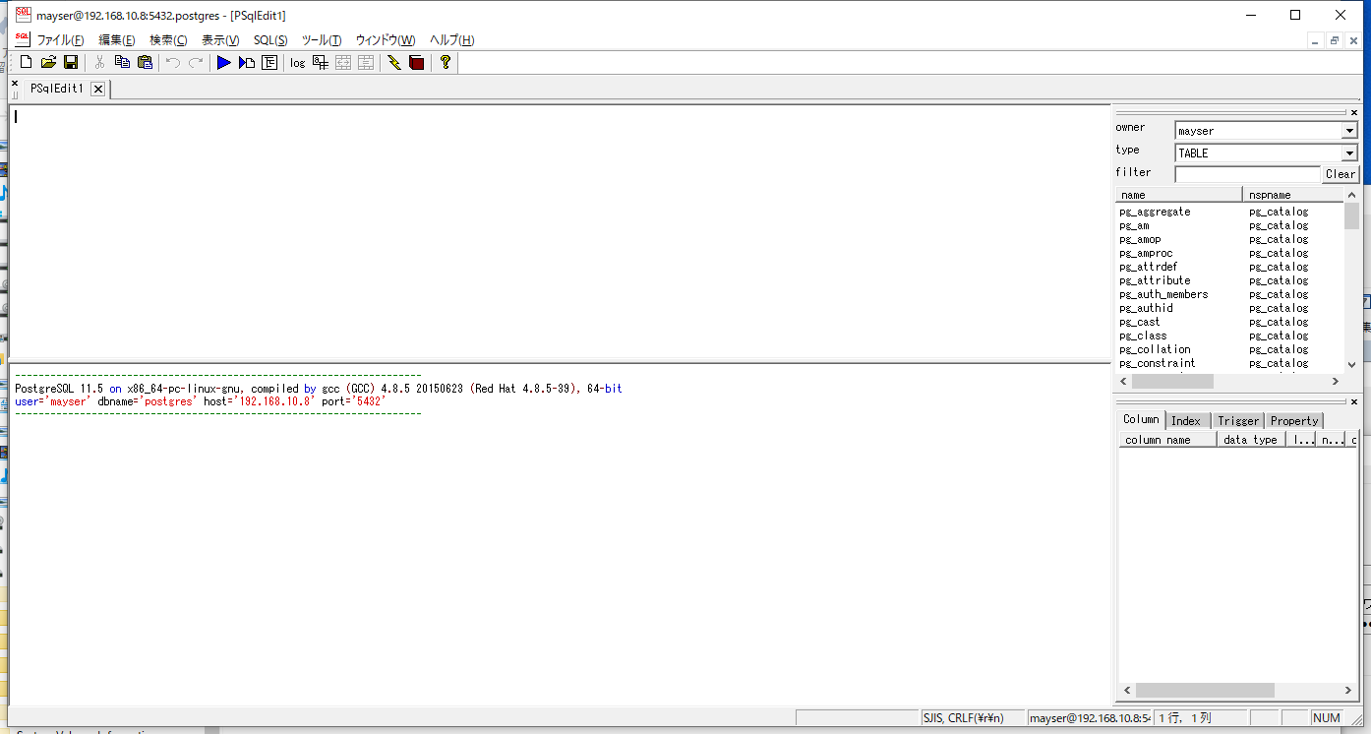Close the Column/Index detail panel via X
Viewport: 1371px width, 734px height.
[x=1354, y=401]
